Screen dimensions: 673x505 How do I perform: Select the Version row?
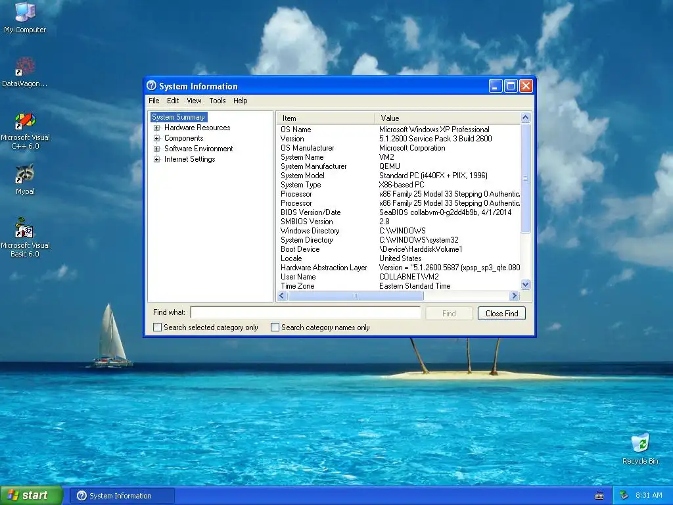click(x=398, y=139)
